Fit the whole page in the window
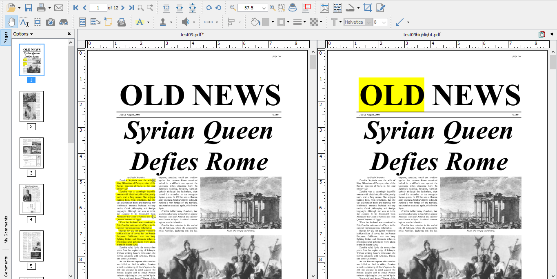Image resolution: width=557 pixels, height=279 pixels. click(x=193, y=8)
